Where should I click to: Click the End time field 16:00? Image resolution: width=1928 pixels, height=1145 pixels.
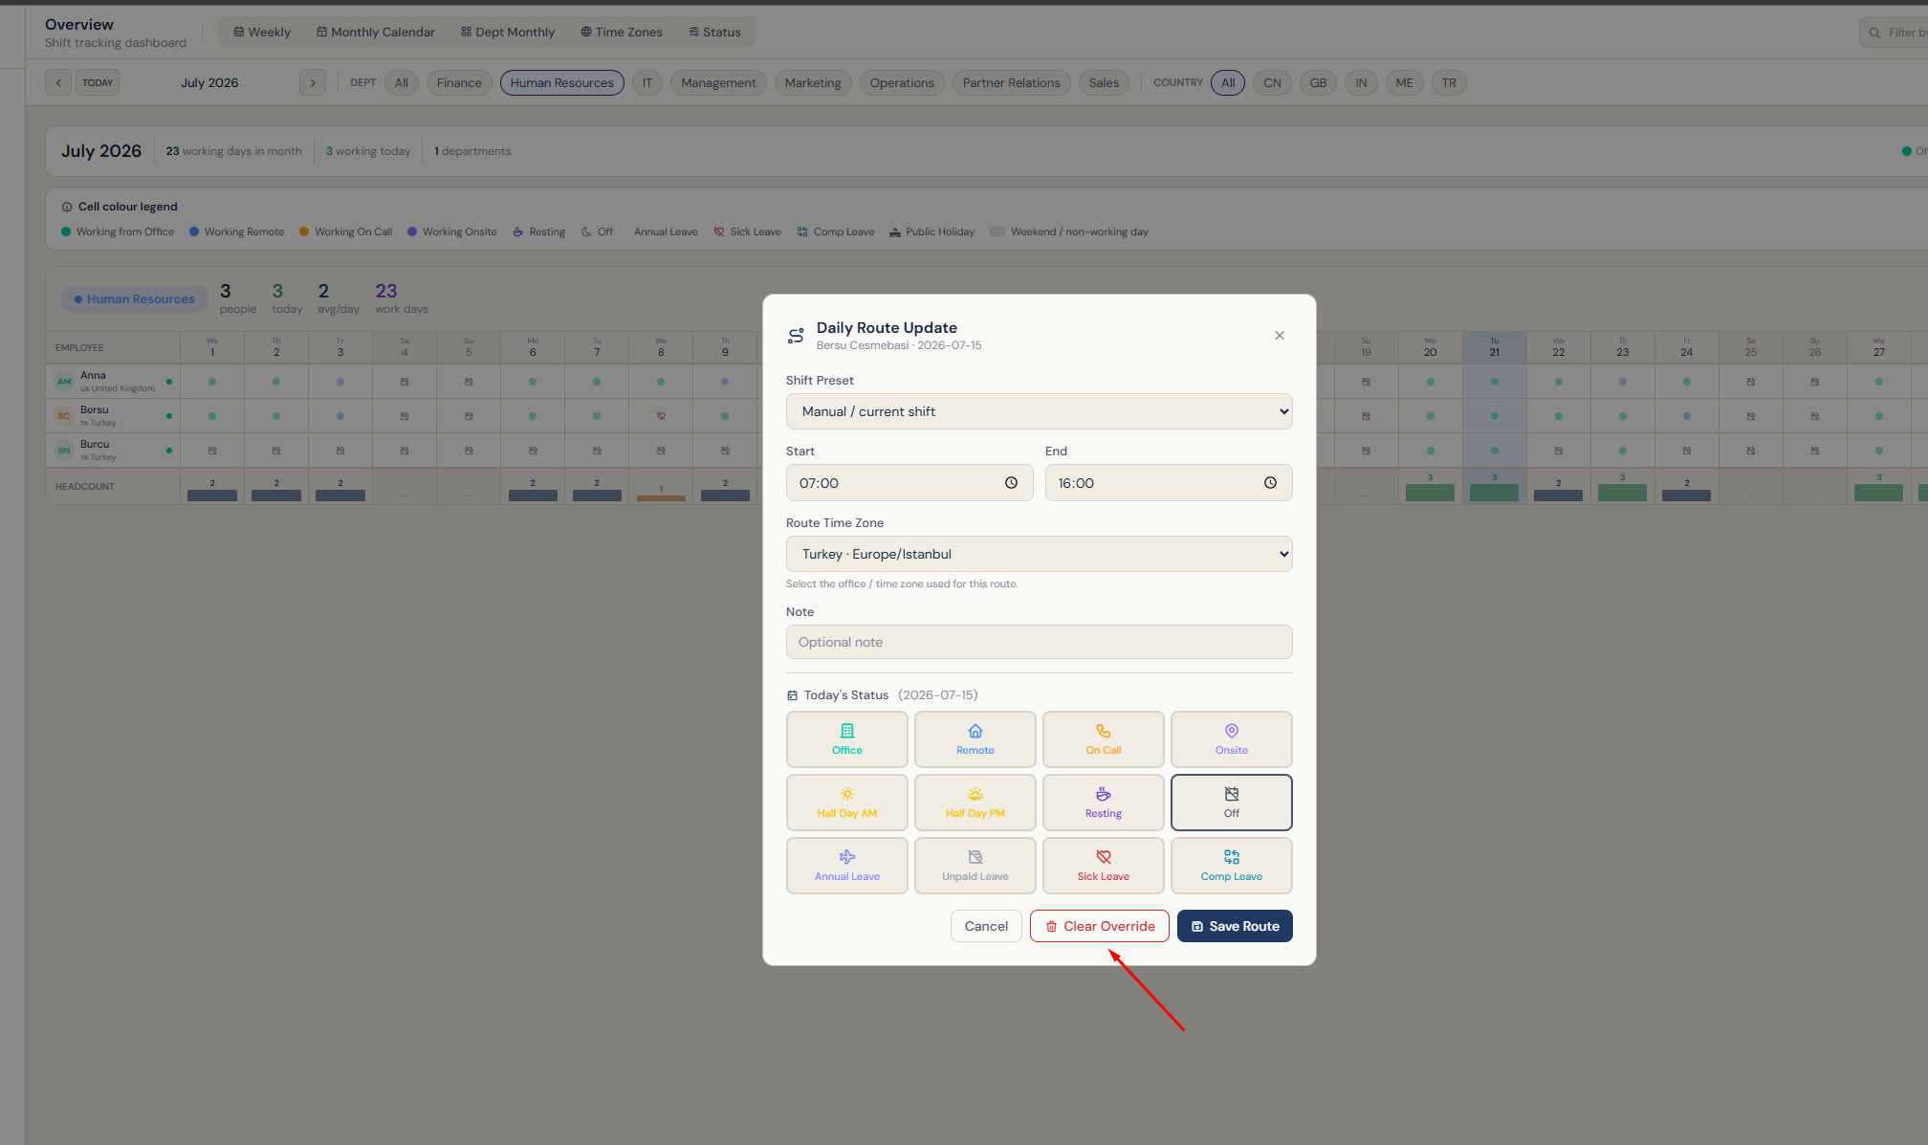point(1168,483)
